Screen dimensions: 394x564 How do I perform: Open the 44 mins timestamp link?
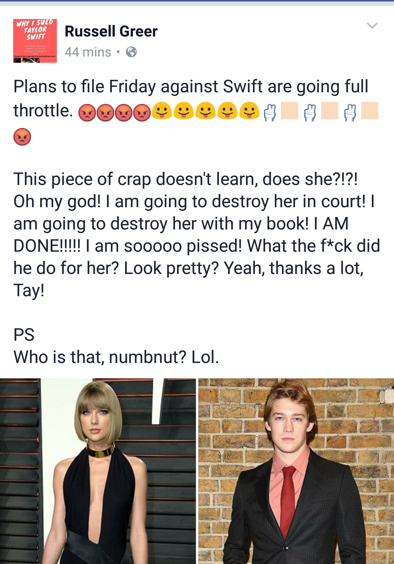(x=88, y=52)
